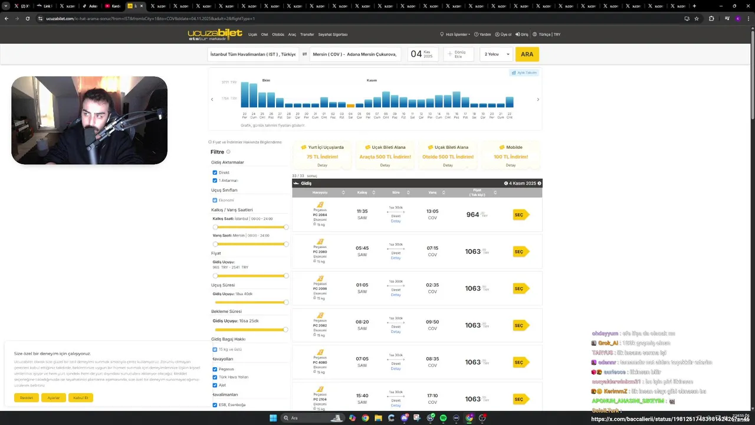Viewport: 755px width, 425px height.
Task: Open the Otel menu item
Action: (x=265, y=34)
